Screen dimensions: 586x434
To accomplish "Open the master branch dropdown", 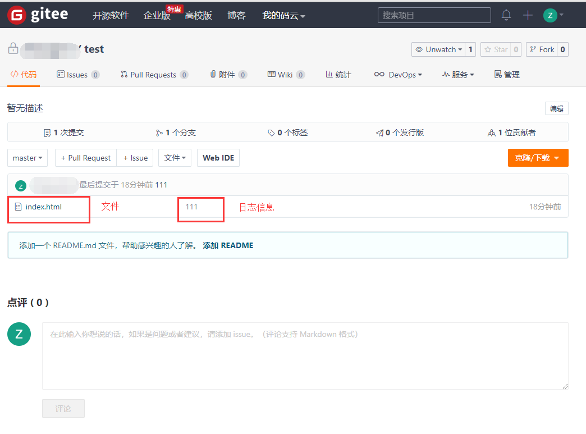I will click(x=28, y=158).
